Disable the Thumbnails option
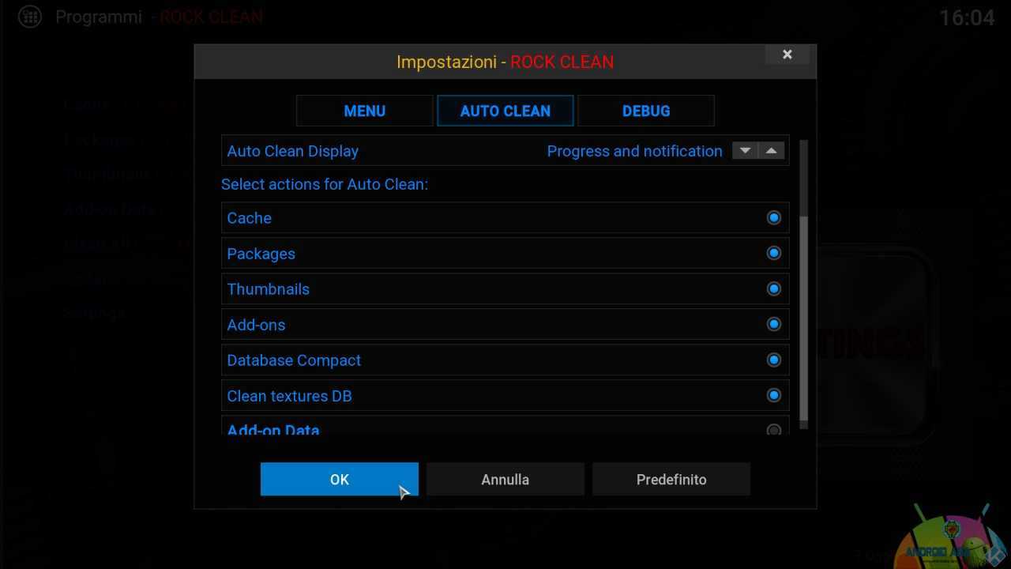The width and height of the screenshot is (1011, 569). click(x=774, y=288)
